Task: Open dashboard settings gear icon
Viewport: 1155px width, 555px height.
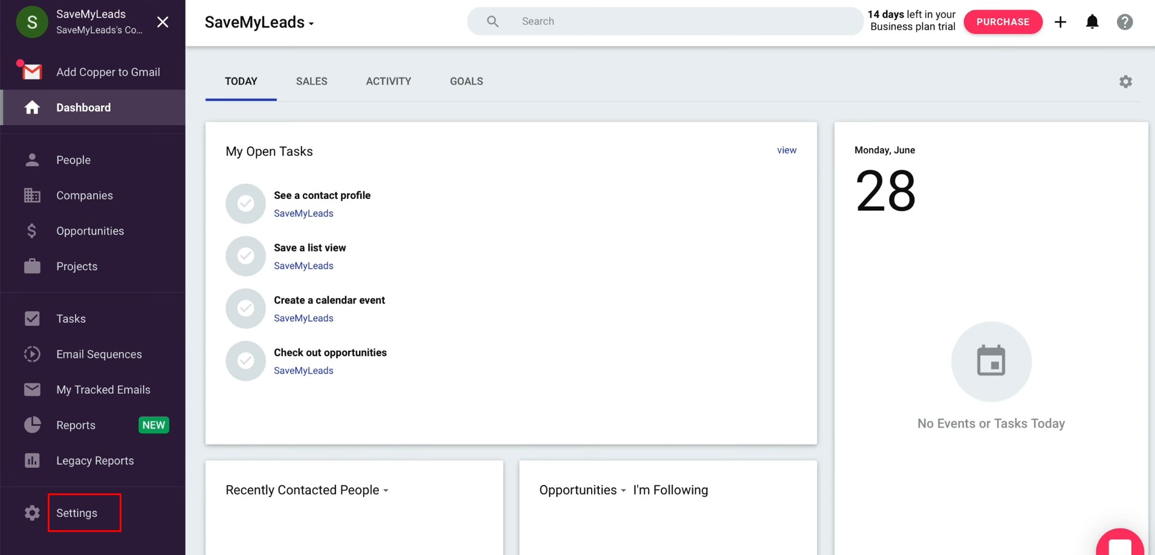Action: (x=1125, y=82)
